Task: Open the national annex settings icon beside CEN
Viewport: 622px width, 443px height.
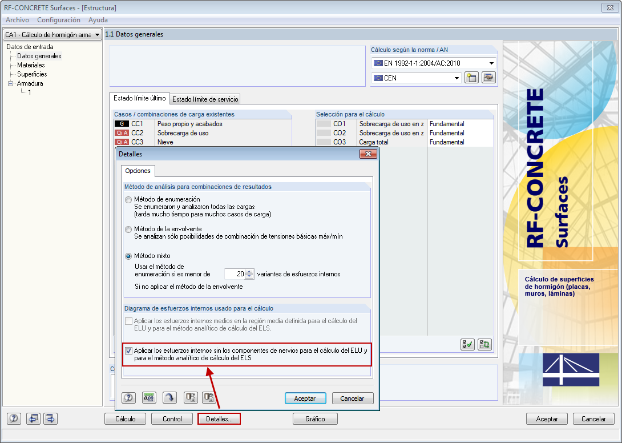Action: [x=488, y=78]
